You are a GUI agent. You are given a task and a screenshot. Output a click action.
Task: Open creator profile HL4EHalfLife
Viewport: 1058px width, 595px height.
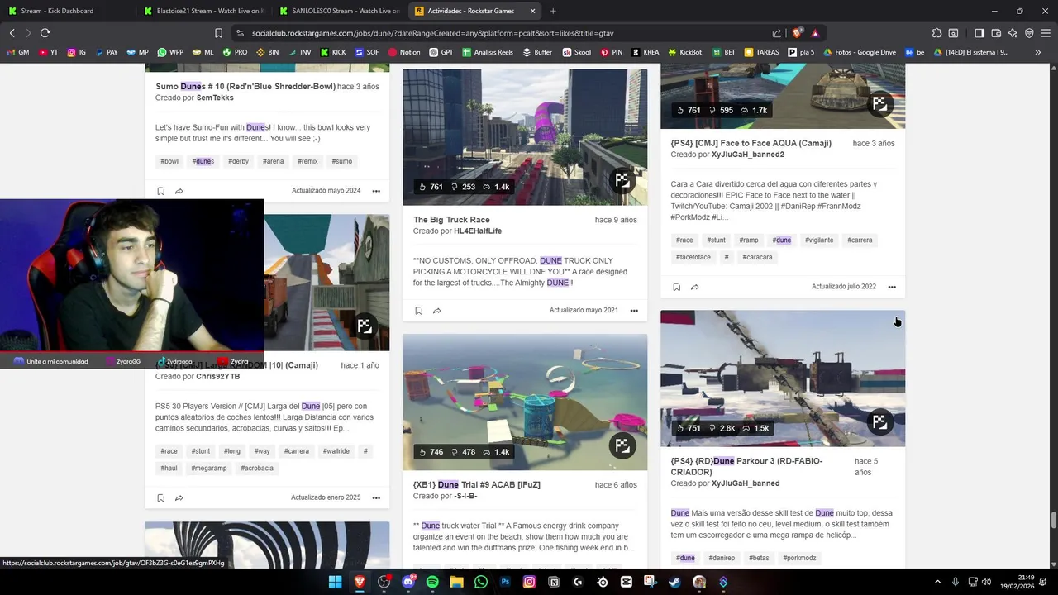coord(478,231)
